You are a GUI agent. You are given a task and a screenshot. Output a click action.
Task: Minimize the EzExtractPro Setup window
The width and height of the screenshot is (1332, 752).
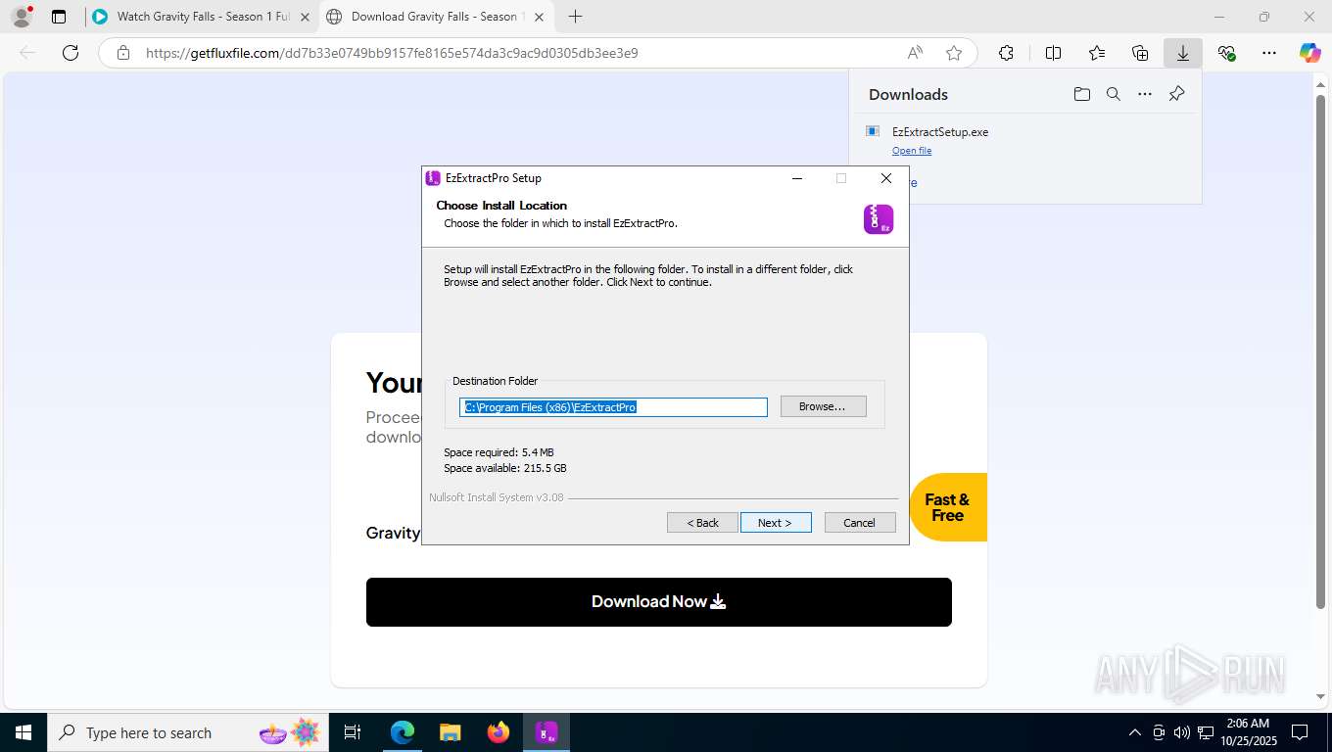[x=797, y=178]
